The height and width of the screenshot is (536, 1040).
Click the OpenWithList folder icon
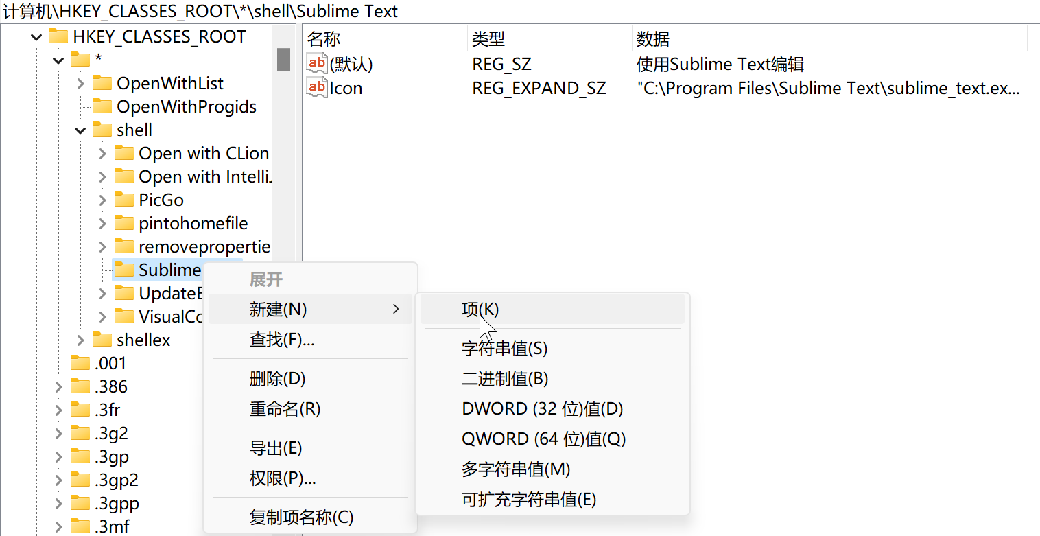pyautogui.click(x=102, y=83)
